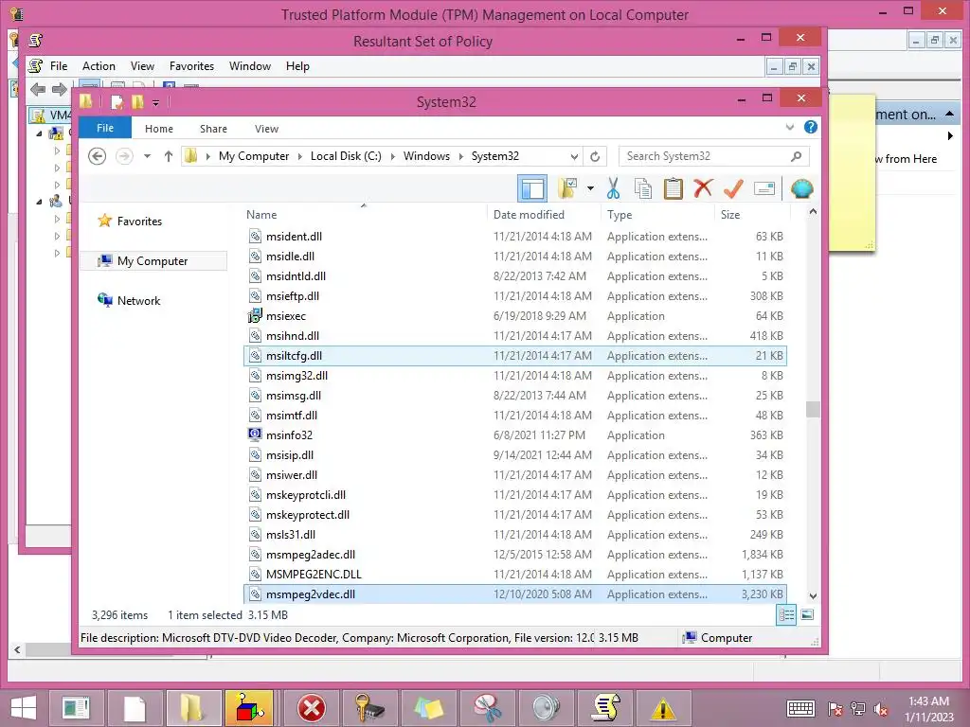
Task: Click the scroll down arrow of file list
Action: (813, 596)
